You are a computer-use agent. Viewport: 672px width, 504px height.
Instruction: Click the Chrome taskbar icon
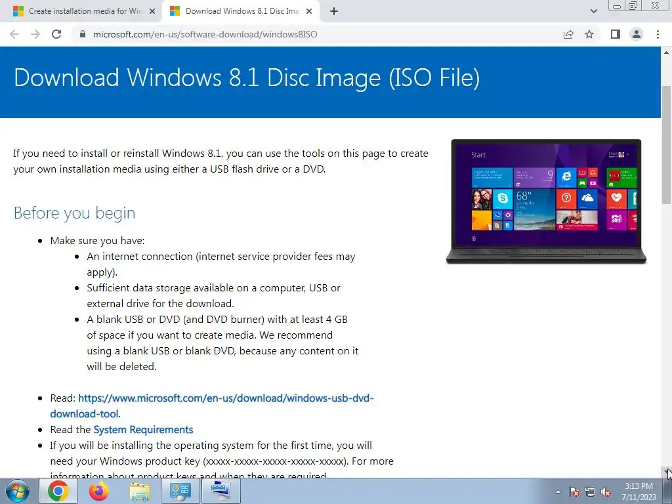click(x=58, y=491)
